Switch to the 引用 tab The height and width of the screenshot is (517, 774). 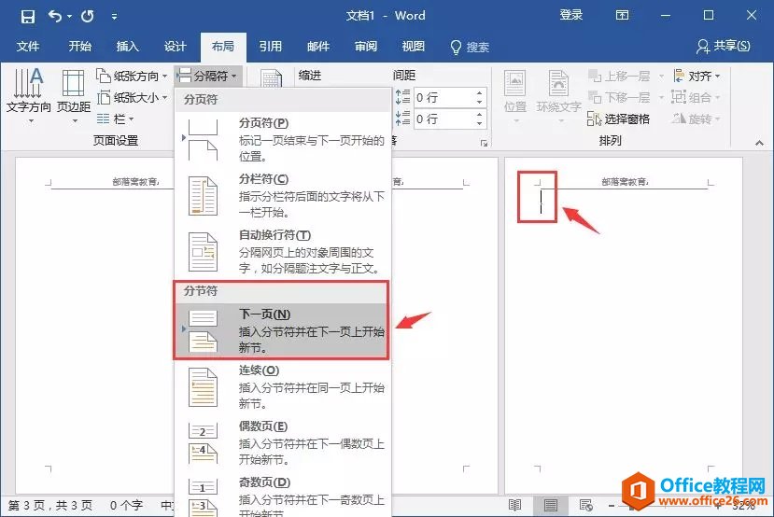pos(271,47)
